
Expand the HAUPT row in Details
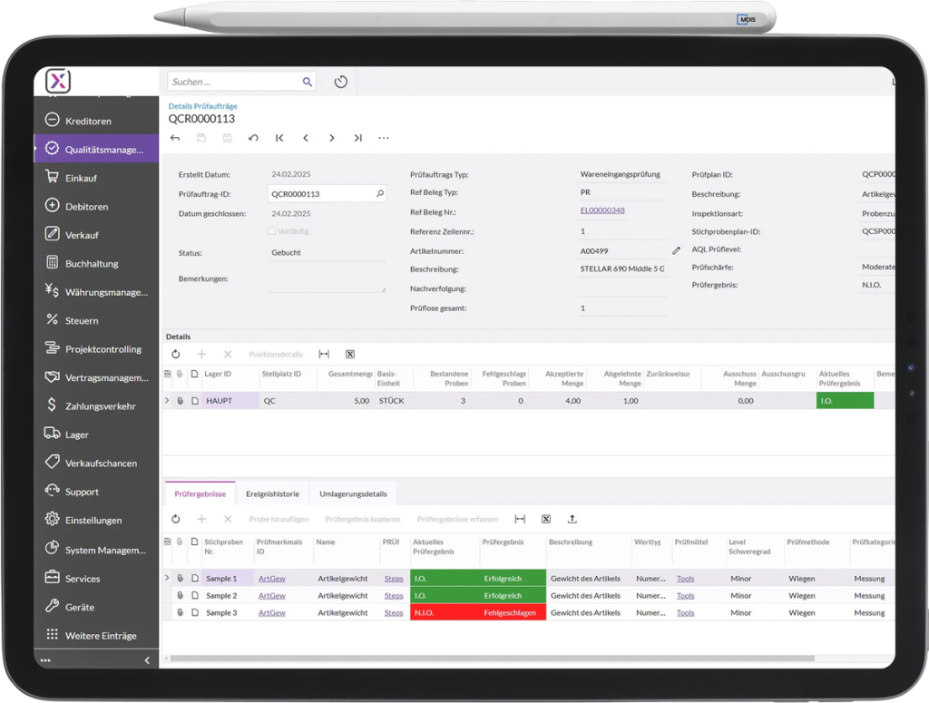tap(167, 400)
